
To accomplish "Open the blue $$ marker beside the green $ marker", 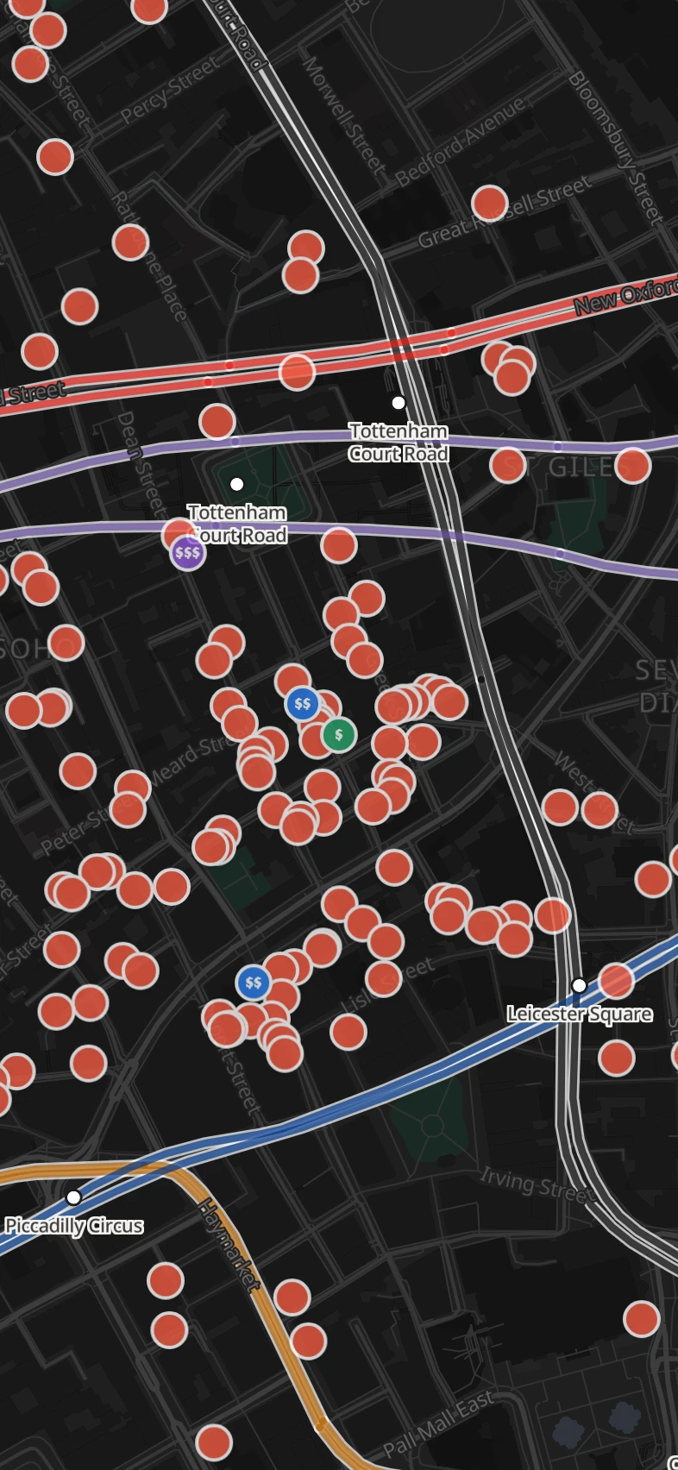I will click(x=303, y=704).
